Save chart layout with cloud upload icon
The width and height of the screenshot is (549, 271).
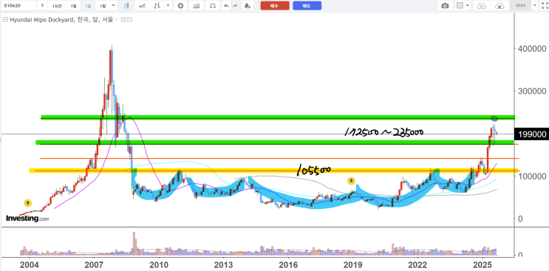499,6
